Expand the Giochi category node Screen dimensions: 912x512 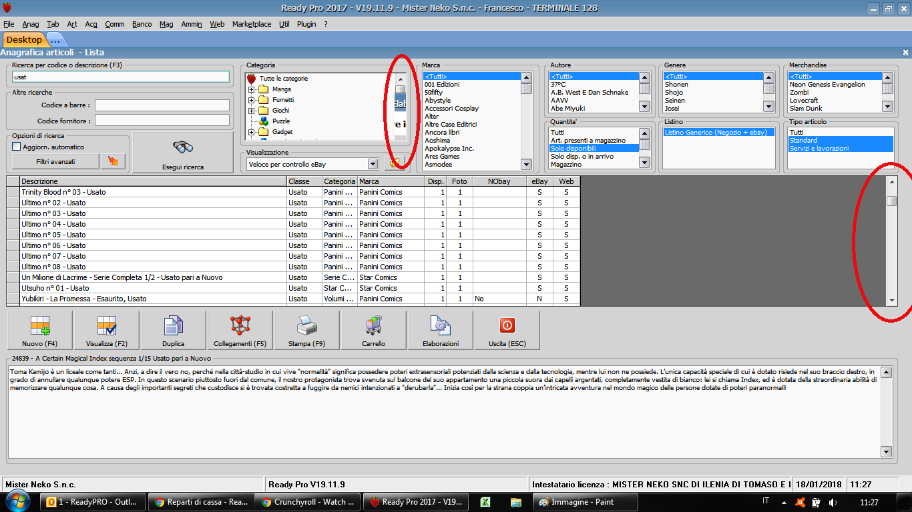[x=252, y=111]
